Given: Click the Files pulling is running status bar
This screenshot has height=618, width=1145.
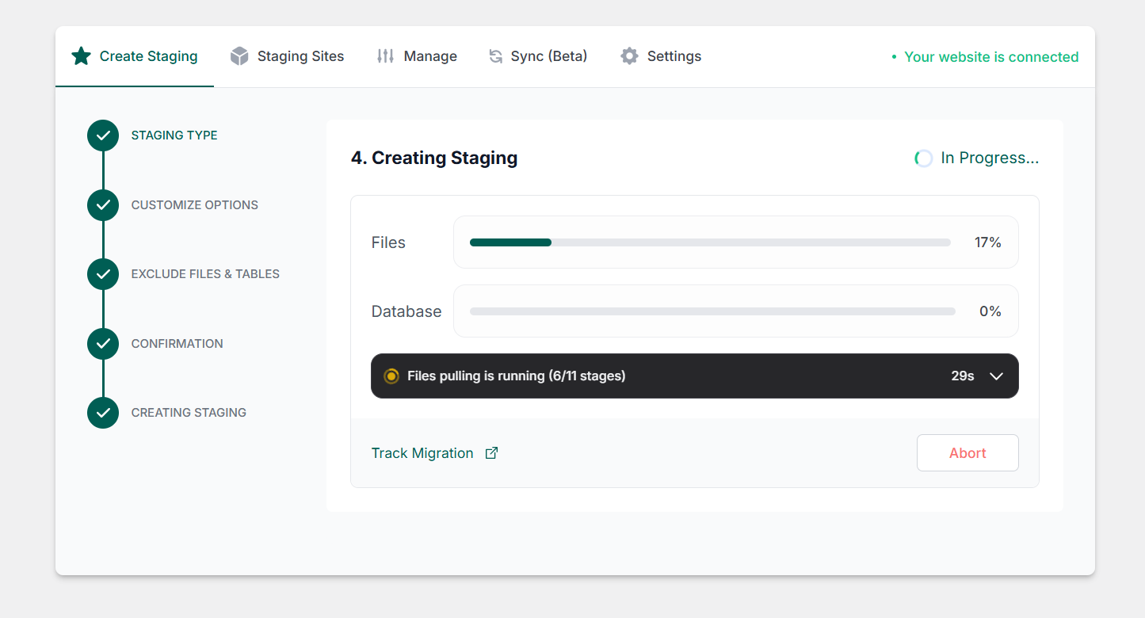Looking at the screenshot, I should pyautogui.click(x=695, y=376).
